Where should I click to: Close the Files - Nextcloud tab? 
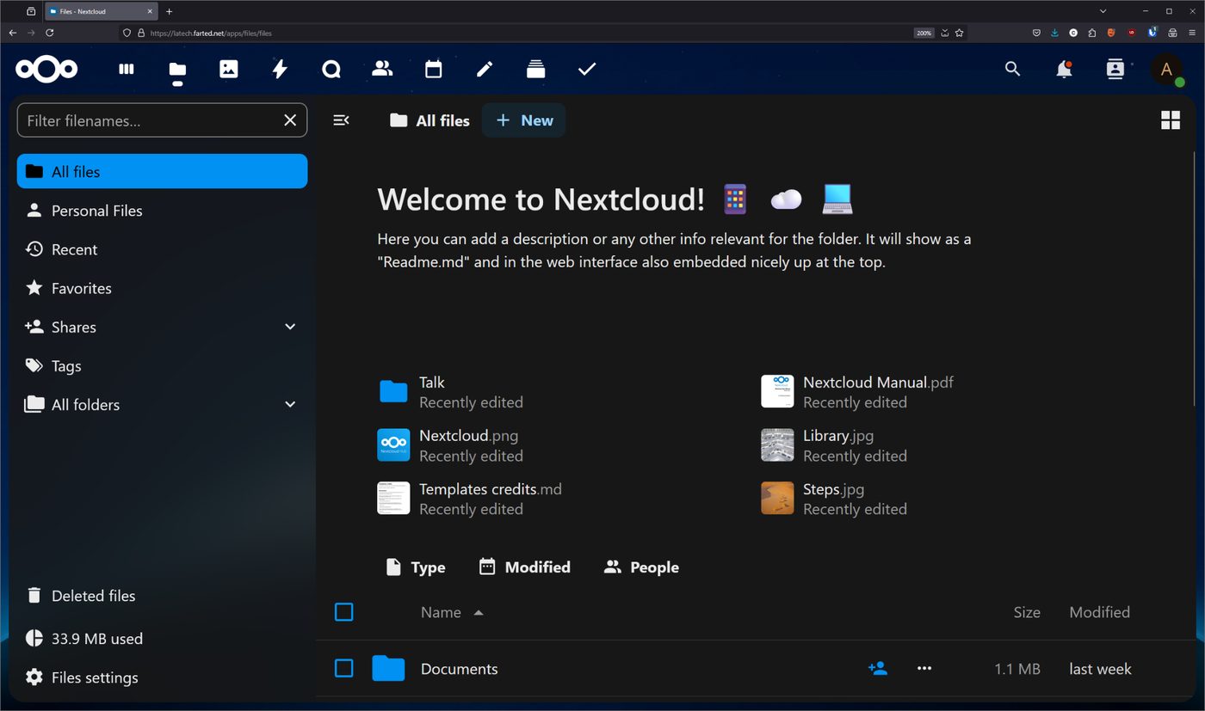[149, 11]
